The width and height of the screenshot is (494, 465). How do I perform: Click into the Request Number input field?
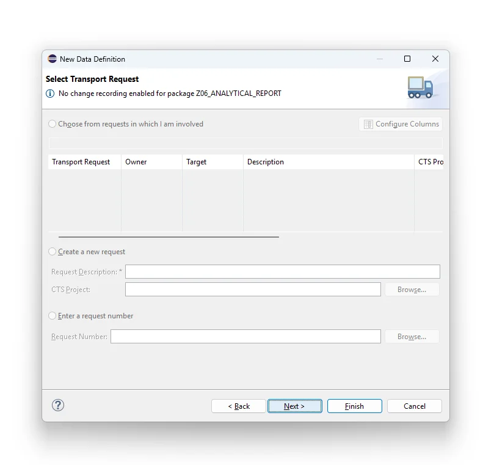tap(245, 336)
